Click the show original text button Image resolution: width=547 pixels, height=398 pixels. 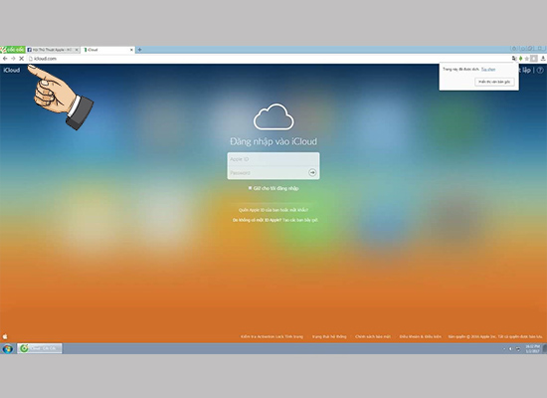point(494,82)
